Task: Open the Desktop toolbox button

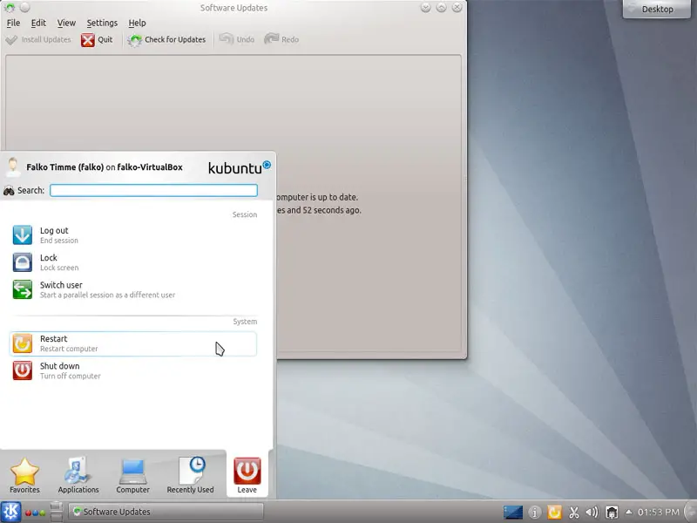Action: (x=657, y=9)
